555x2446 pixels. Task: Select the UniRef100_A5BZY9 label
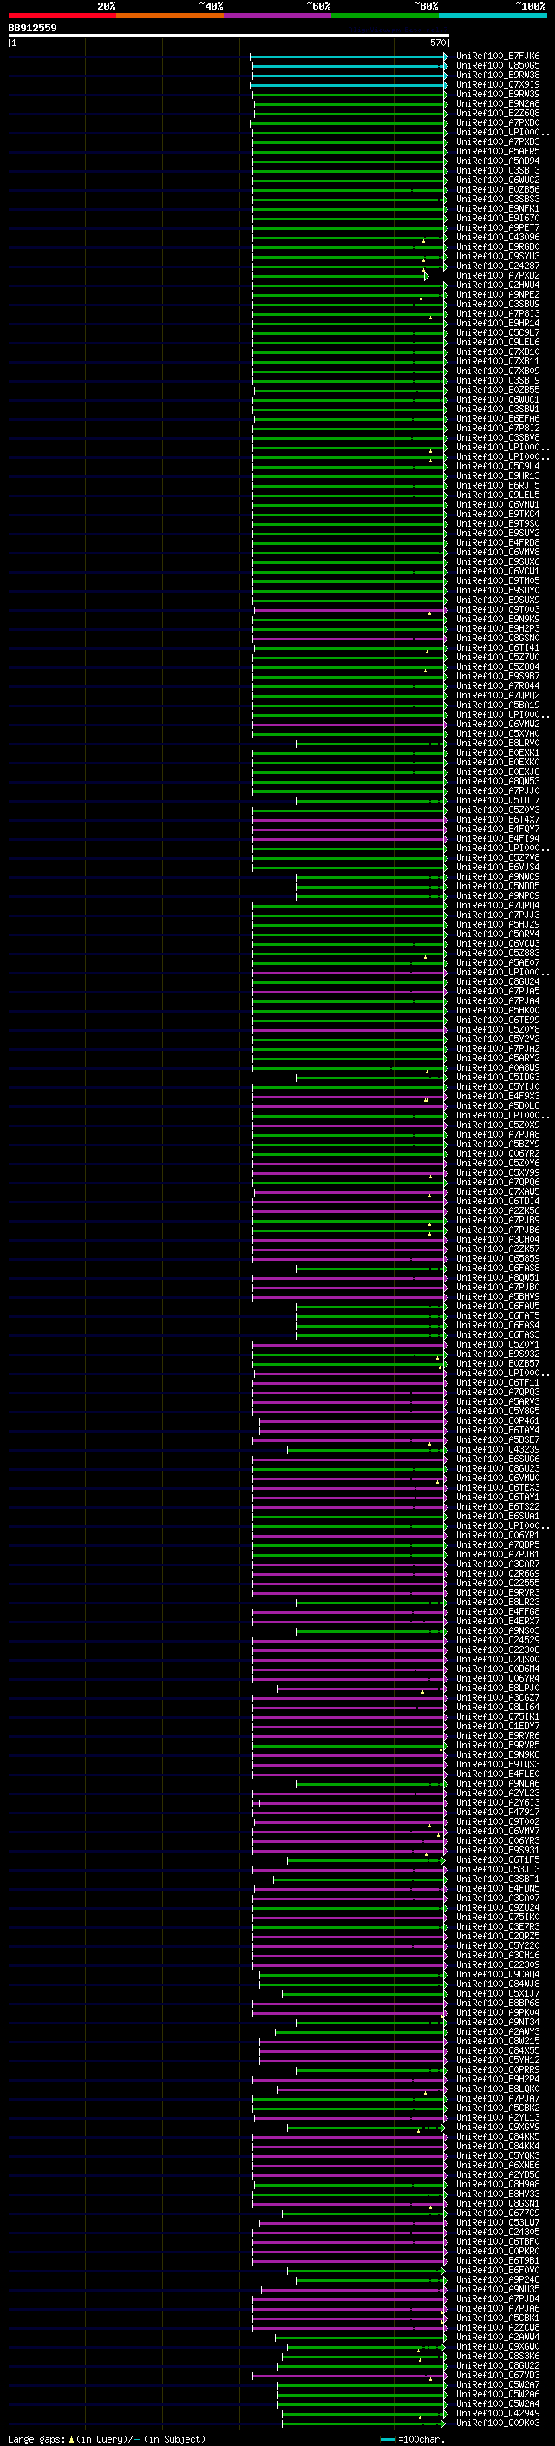click(x=498, y=1144)
